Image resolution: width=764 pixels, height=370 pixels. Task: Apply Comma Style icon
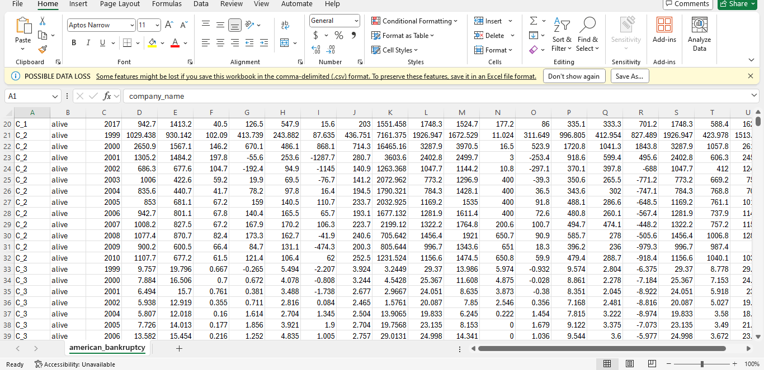point(353,35)
